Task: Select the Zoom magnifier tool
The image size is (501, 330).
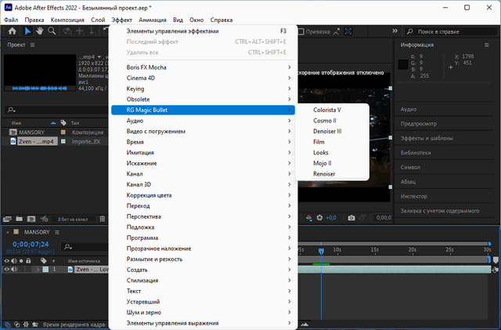Action: pyautogui.click(x=52, y=31)
